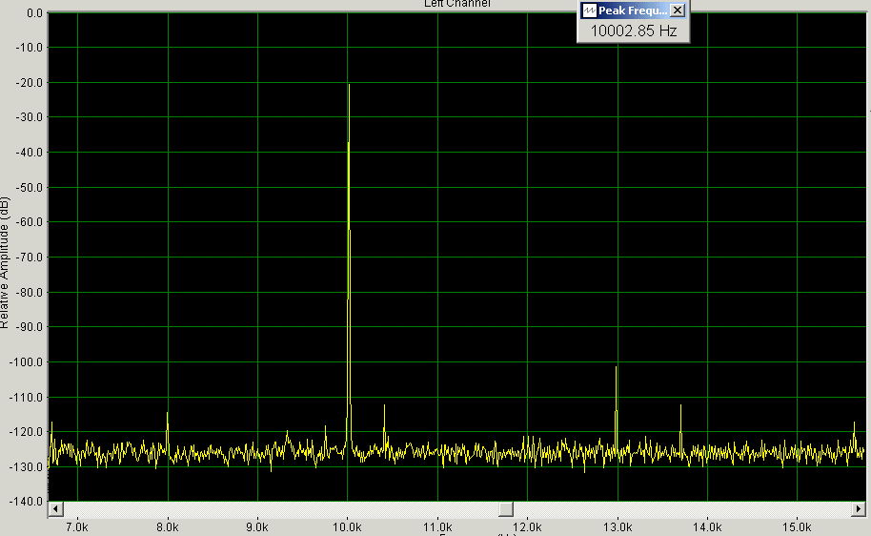Click the Left Channel plot title
The height and width of the screenshot is (536, 871).
pyautogui.click(x=456, y=4)
